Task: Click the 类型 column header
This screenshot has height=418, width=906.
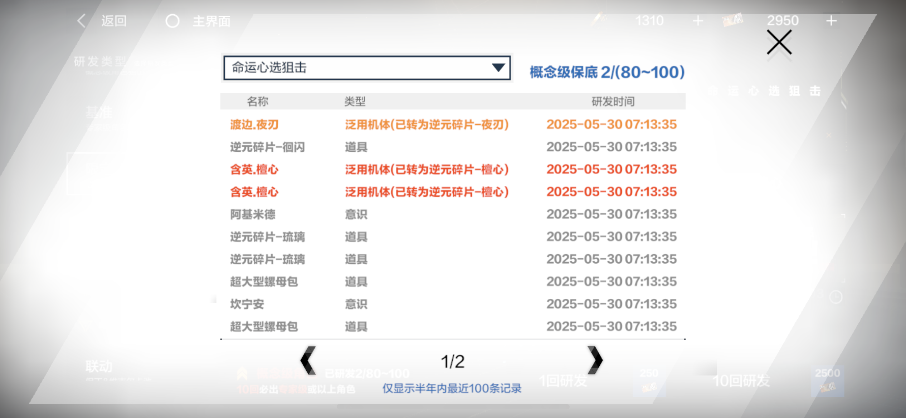Action: (355, 101)
